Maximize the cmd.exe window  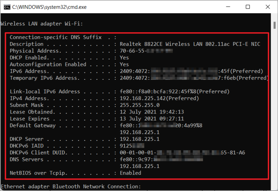click(248, 7)
